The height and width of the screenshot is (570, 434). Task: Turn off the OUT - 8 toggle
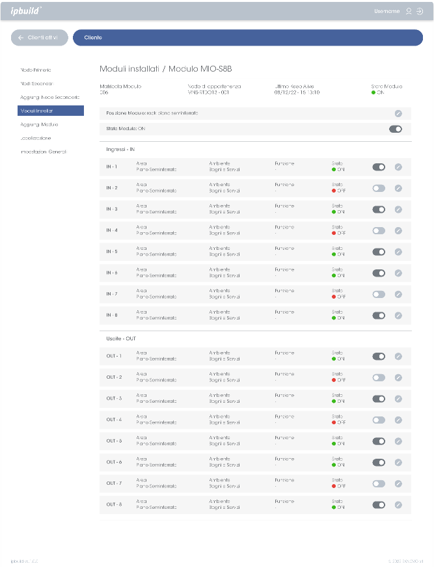(x=379, y=505)
